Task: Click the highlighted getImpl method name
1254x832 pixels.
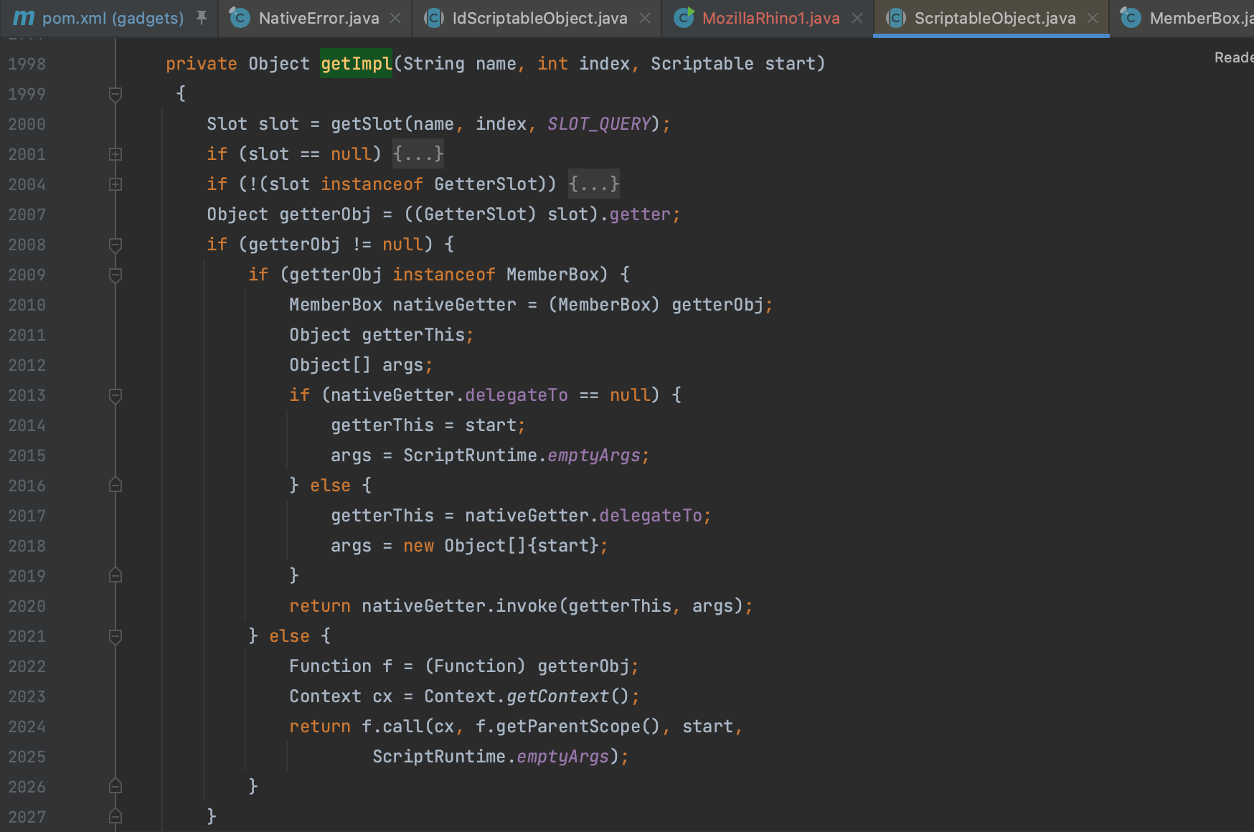Action: coord(357,64)
